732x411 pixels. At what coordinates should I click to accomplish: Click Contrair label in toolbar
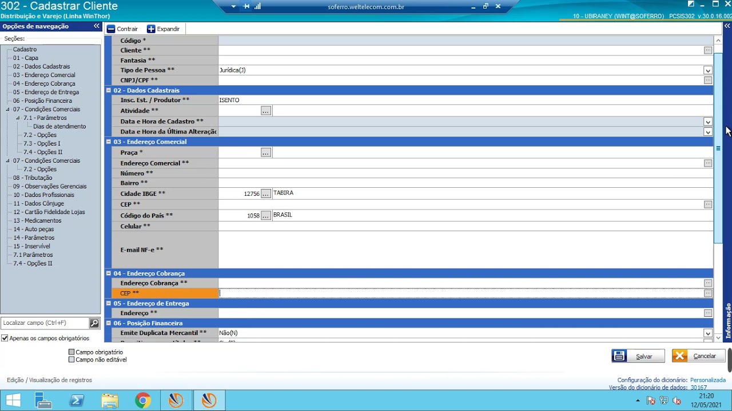point(128,29)
